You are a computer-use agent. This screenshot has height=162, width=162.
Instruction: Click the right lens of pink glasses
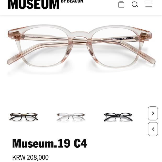(115, 47)
